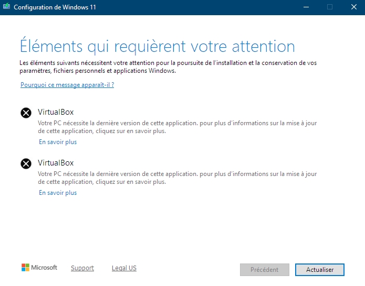Open 'En savoir plus' under second VirtualBox

58,193
